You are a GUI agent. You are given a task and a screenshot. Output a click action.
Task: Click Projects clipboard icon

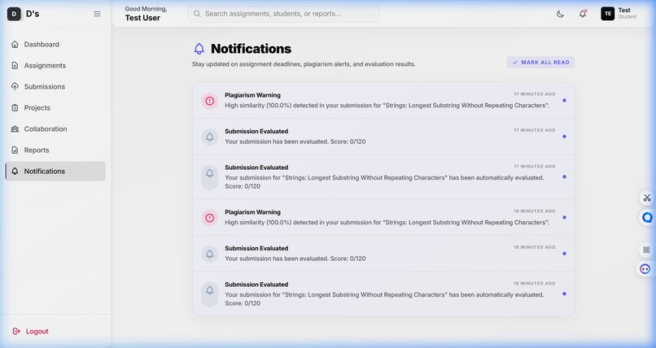point(15,108)
